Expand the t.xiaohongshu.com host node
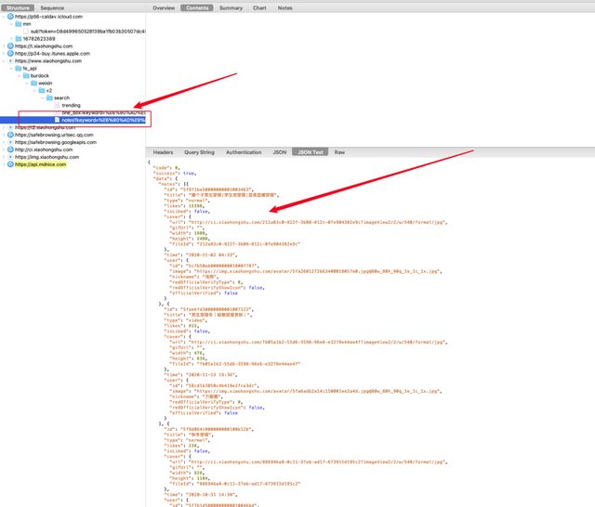 point(4,45)
